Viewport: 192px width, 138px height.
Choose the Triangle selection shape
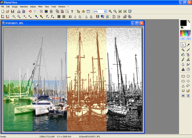click(183, 86)
